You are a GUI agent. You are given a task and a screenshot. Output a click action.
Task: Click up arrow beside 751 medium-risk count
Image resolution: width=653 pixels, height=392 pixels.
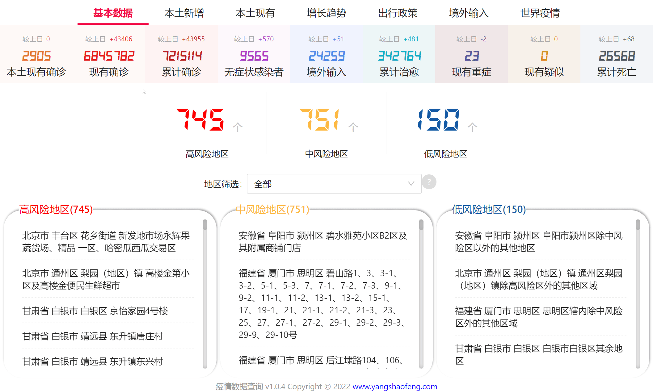pyautogui.click(x=353, y=127)
